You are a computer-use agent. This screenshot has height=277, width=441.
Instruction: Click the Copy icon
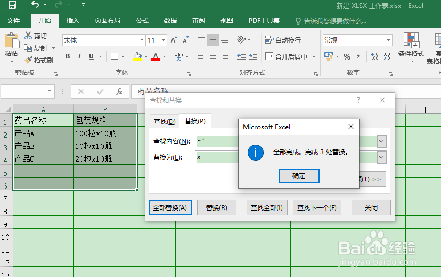point(28,48)
